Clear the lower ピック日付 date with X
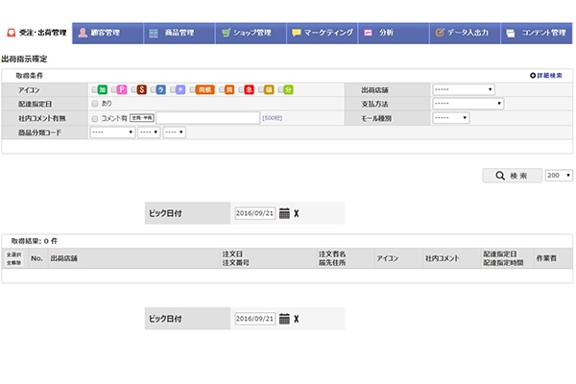 [x=297, y=318]
